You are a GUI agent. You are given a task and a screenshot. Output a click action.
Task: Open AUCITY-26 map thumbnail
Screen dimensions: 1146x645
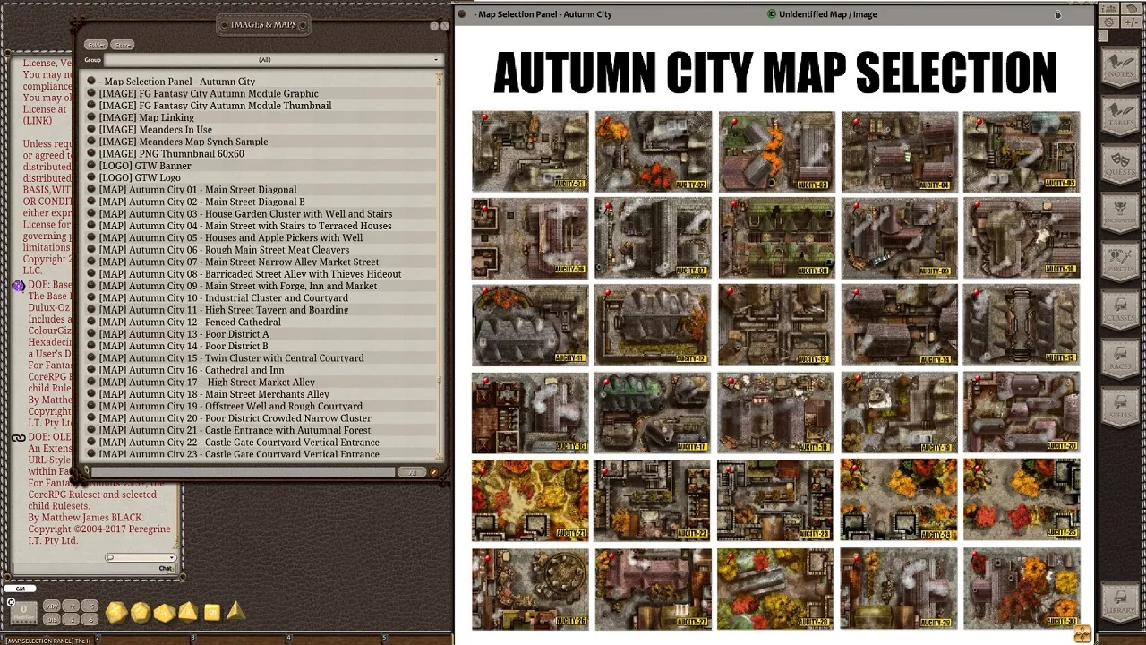coord(530,588)
